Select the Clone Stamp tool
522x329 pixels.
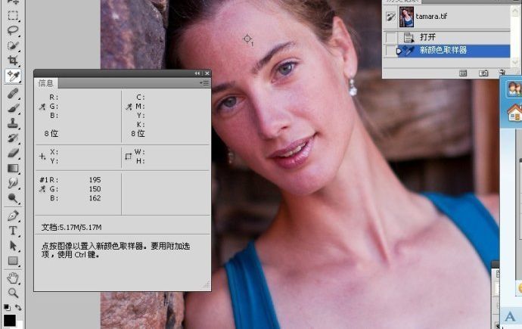pos(13,123)
